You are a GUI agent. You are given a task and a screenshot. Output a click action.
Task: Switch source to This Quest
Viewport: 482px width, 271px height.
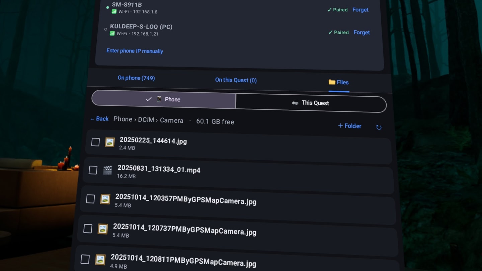point(311,103)
